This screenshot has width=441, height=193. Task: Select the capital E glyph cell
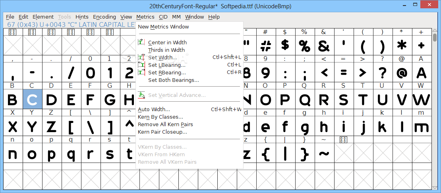[x=71, y=99]
